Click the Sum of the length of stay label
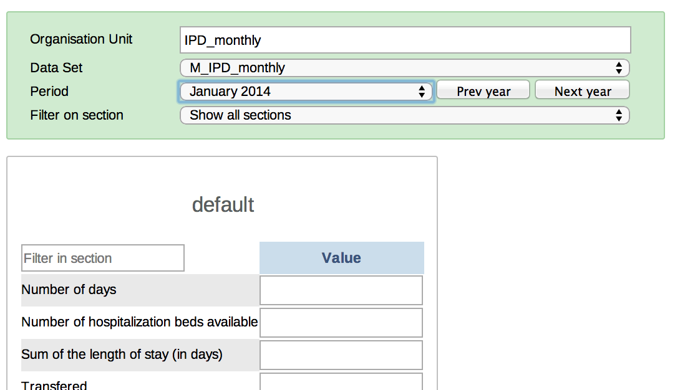This screenshot has height=390, width=675. pos(122,354)
